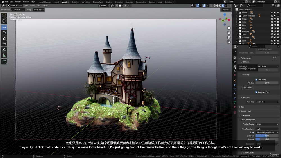The image size is (281, 158).
Task: Open the Particles properties tab
Action: [235, 89]
